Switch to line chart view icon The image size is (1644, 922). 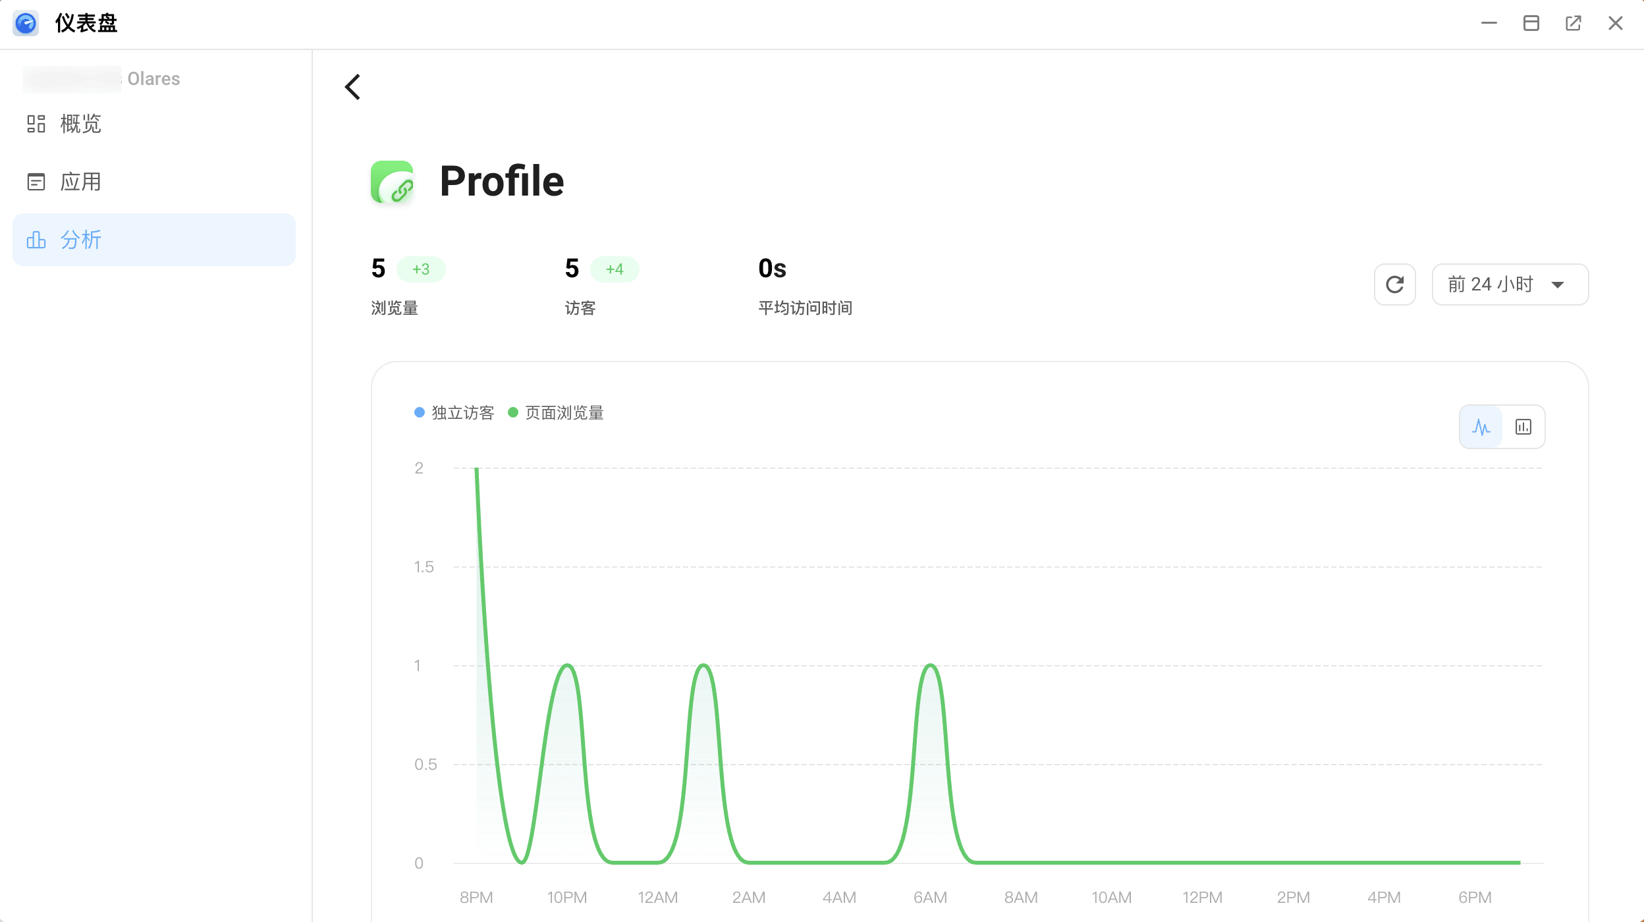(1481, 427)
